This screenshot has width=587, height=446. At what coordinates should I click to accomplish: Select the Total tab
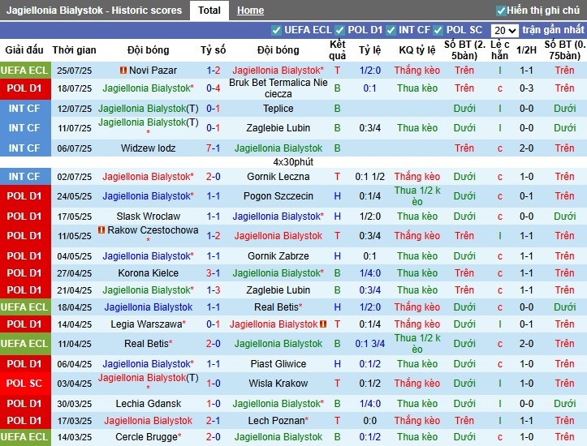[x=209, y=10]
